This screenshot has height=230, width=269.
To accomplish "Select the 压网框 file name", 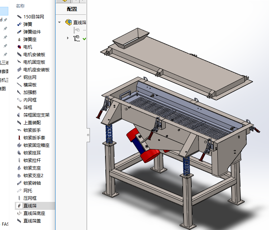I will click(x=30, y=198).
